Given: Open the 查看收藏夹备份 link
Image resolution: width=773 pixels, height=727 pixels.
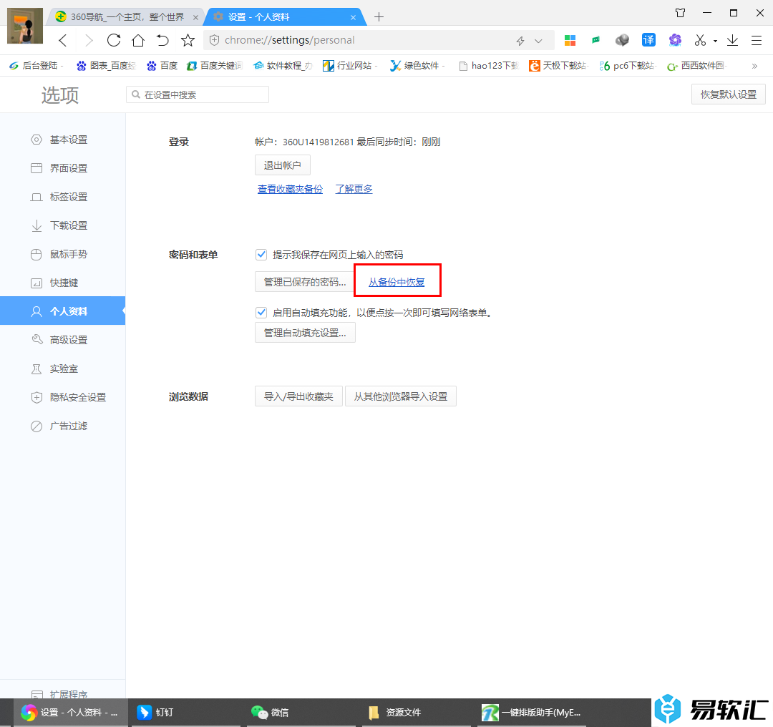Looking at the screenshot, I should 290,189.
